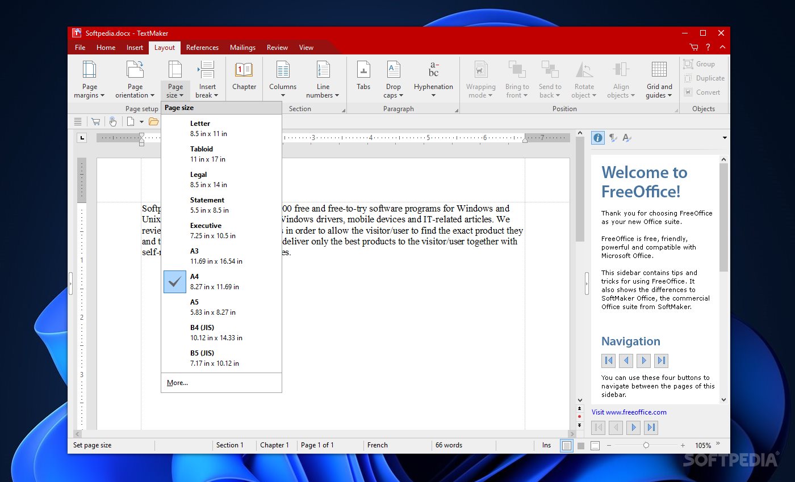
Task: Click the previous page double-arrow below the scrollbar
Action: click(x=579, y=408)
